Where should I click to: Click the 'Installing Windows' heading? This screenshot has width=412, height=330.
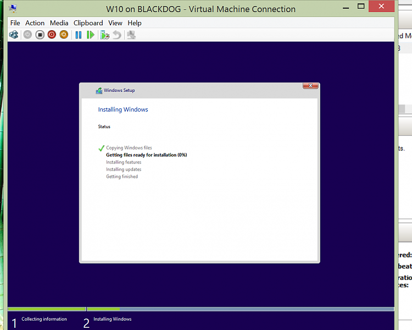(123, 109)
